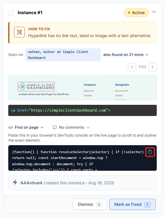Click the 1/22 page counter
The height and width of the screenshot is (217, 165).
[142, 67]
